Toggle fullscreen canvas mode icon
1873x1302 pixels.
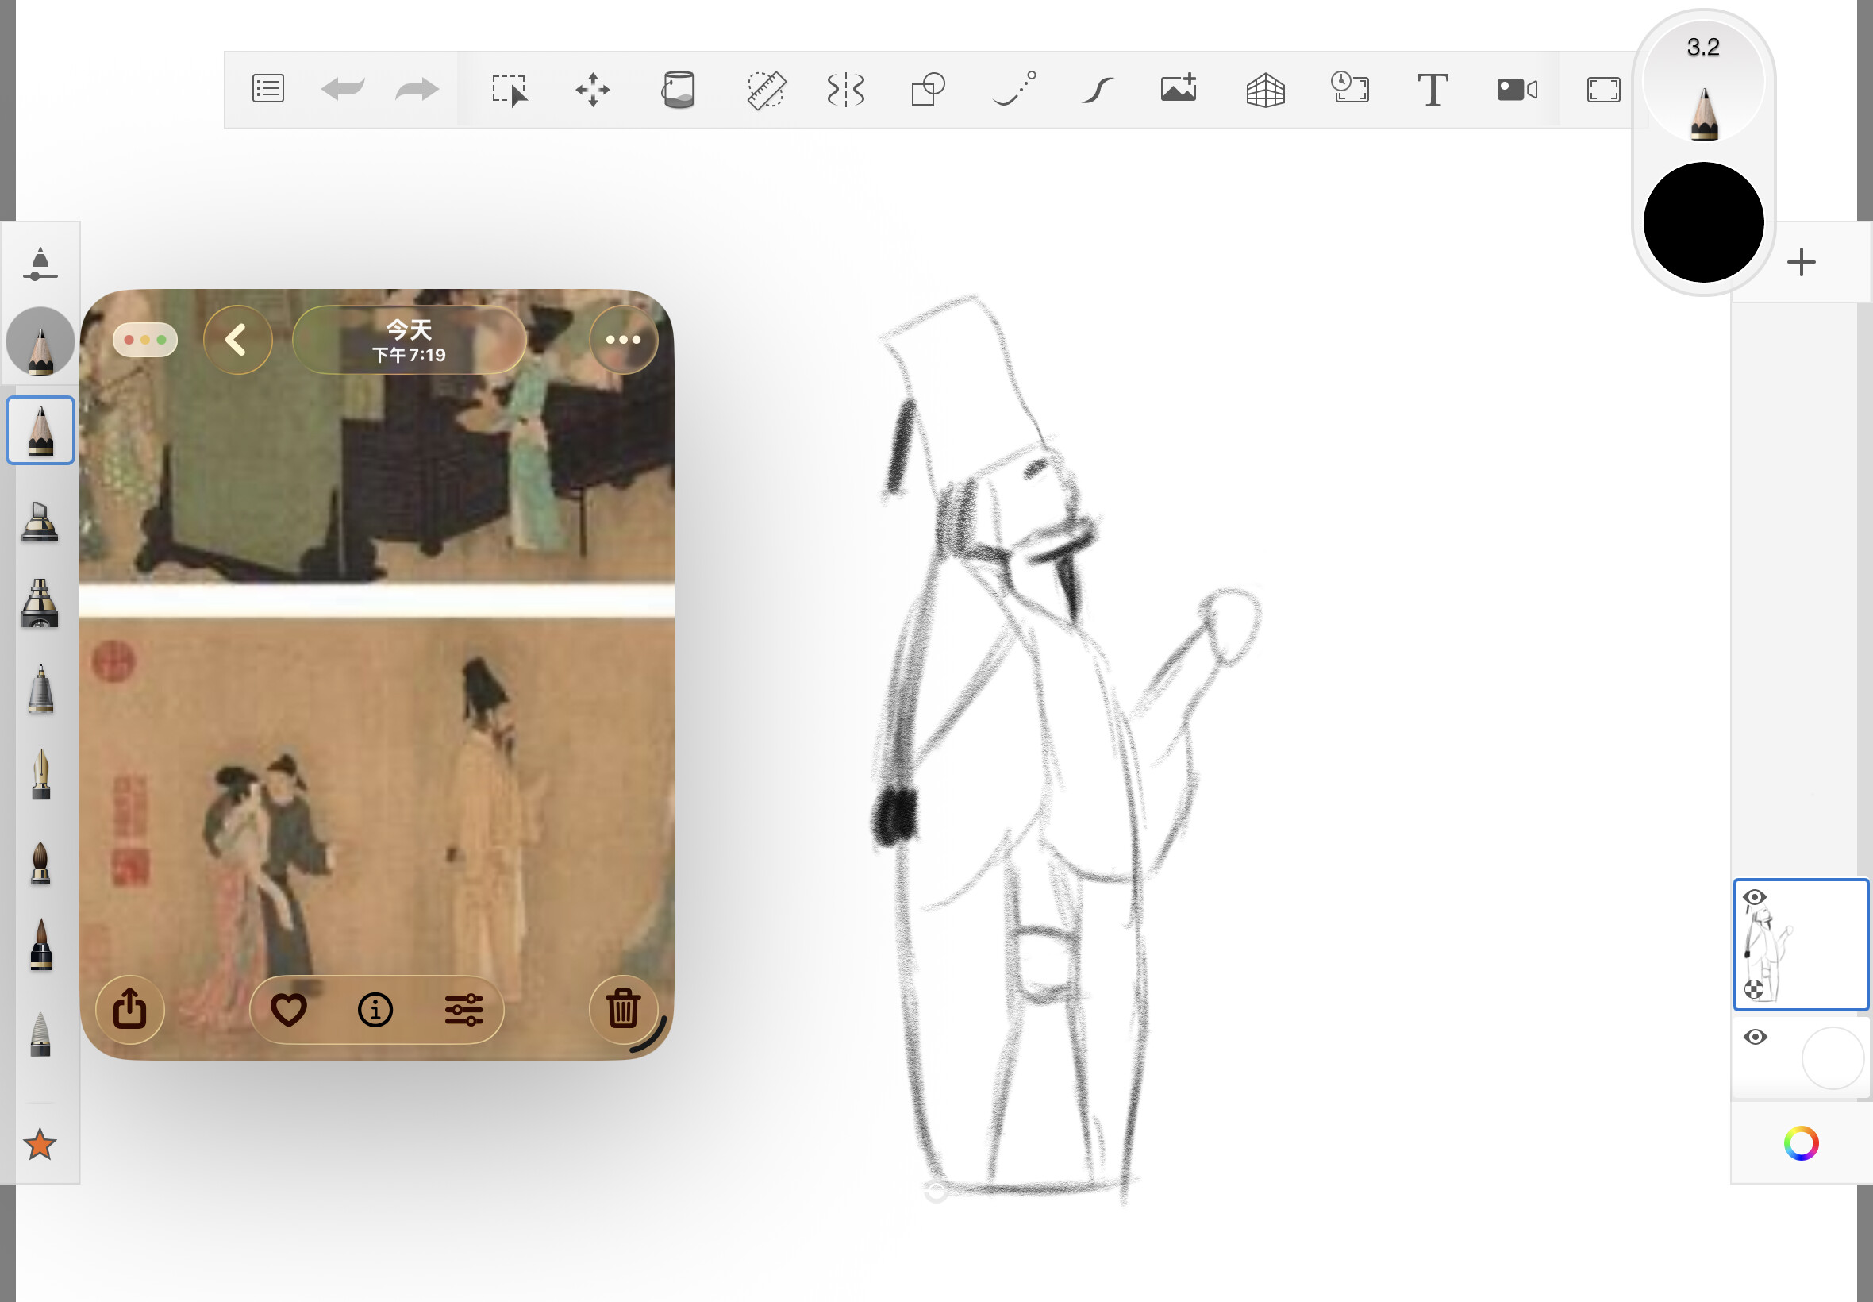1603,89
